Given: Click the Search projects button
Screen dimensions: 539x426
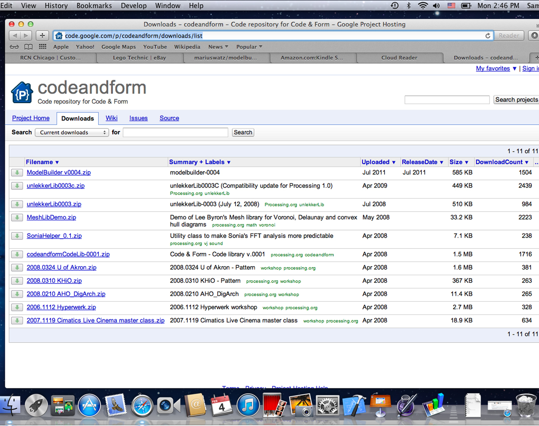Looking at the screenshot, I should pos(516,100).
